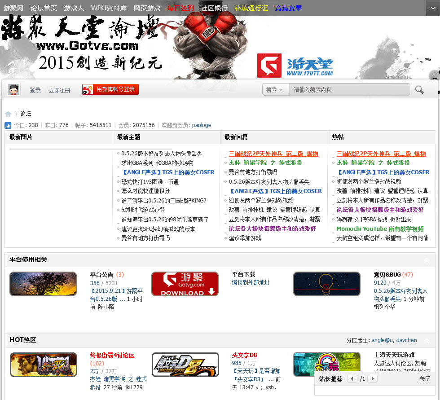440x400 pixels.
Task: Open 游聚网 in top navigation
Action: pos(13,8)
